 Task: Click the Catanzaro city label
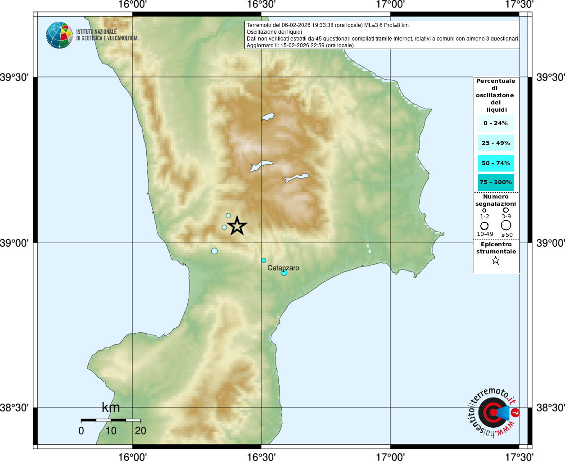(283, 267)
